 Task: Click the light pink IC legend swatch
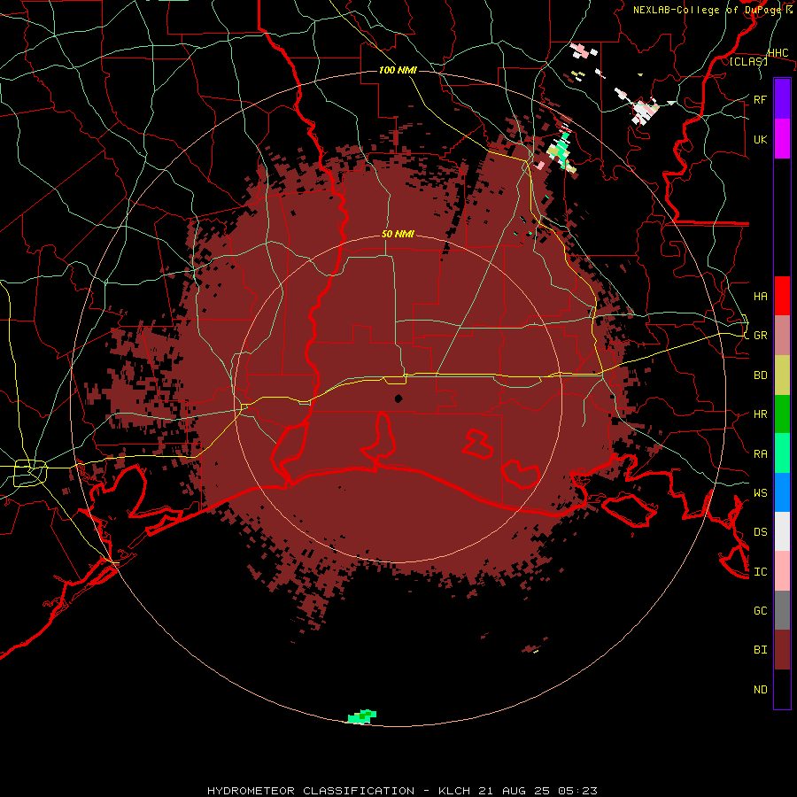pos(782,571)
